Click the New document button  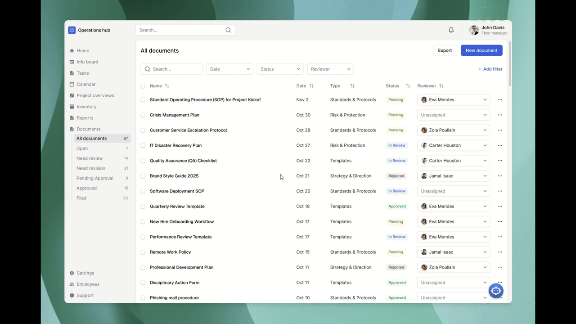tap(481, 50)
